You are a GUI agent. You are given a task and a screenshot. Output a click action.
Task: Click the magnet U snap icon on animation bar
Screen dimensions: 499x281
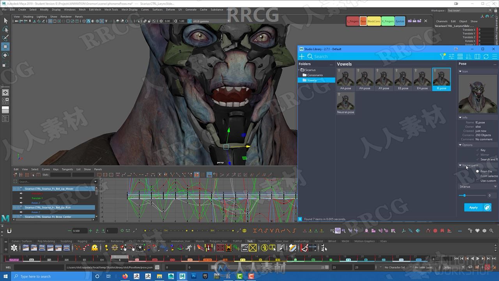pyautogui.click(x=9, y=231)
